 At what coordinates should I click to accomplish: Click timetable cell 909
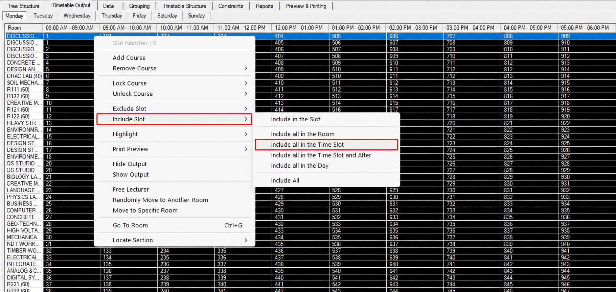tap(587, 36)
